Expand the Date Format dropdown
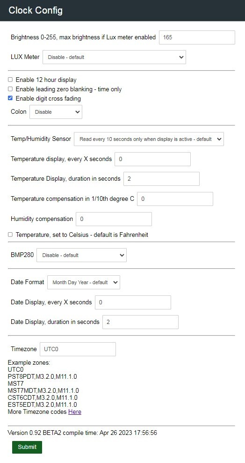Screen dimensions: 245x463 (83, 282)
